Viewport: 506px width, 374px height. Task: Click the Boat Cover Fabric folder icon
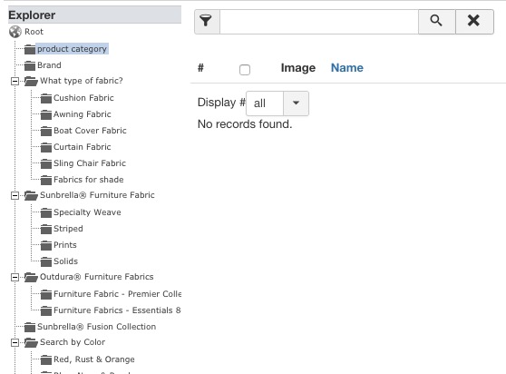point(46,131)
